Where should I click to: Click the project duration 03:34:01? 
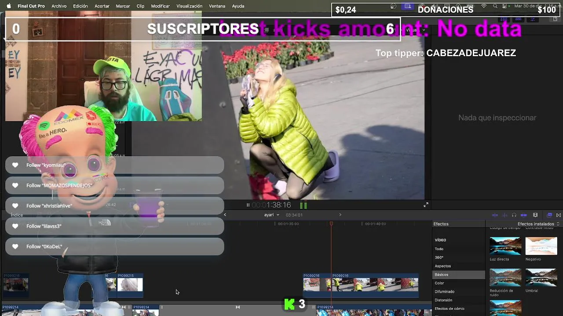pyautogui.click(x=294, y=215)
